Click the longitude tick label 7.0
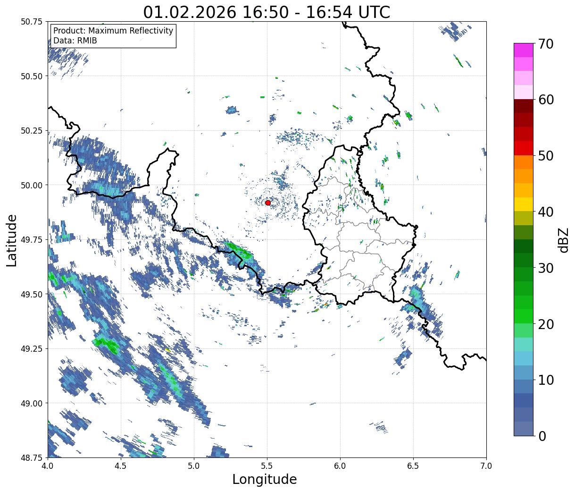Viewport: 575px width, 491px height. [486, 466]
